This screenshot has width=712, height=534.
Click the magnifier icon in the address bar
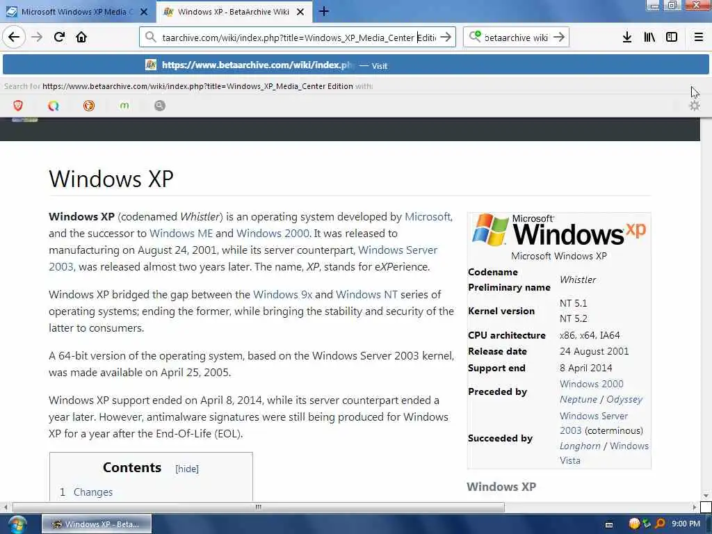[150, 37]
